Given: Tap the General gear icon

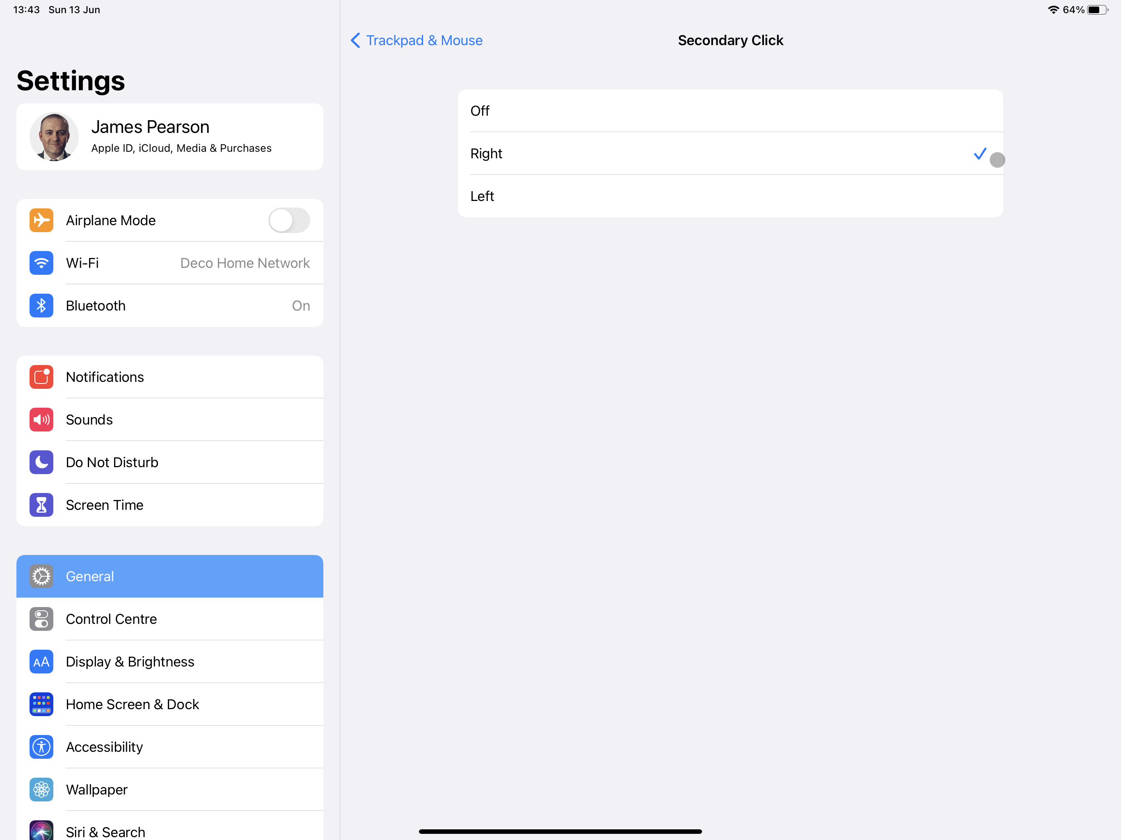Looking at the screenshot, I should coord(41,576).
